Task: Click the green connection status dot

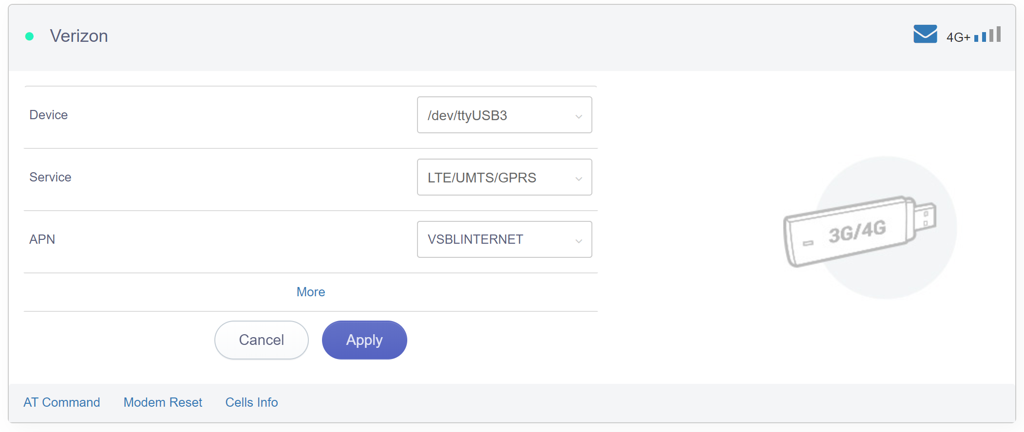Action: pos(30,36)
